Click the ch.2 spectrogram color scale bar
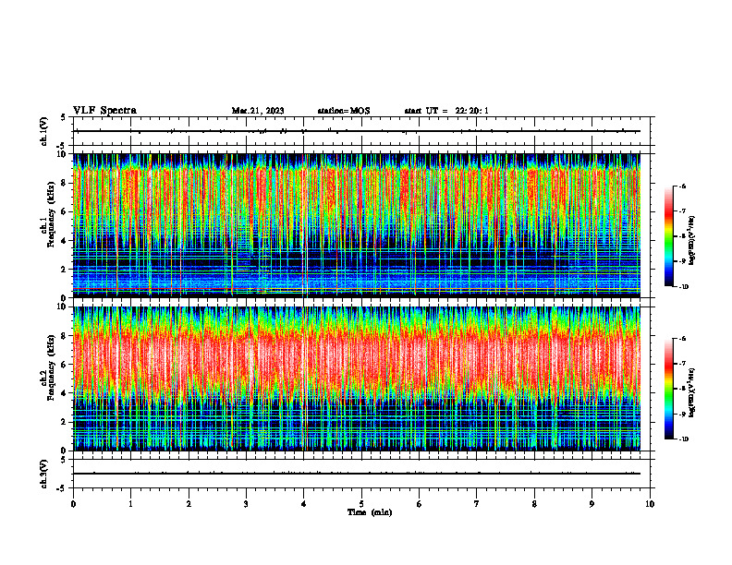The width and height of the screenshot is (732, 565). [669, 389]
